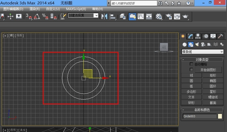Switch to the Utilities hammer tab
This screenshot has width=227, height=132.
pyautogui.click(x=220, y=36)
